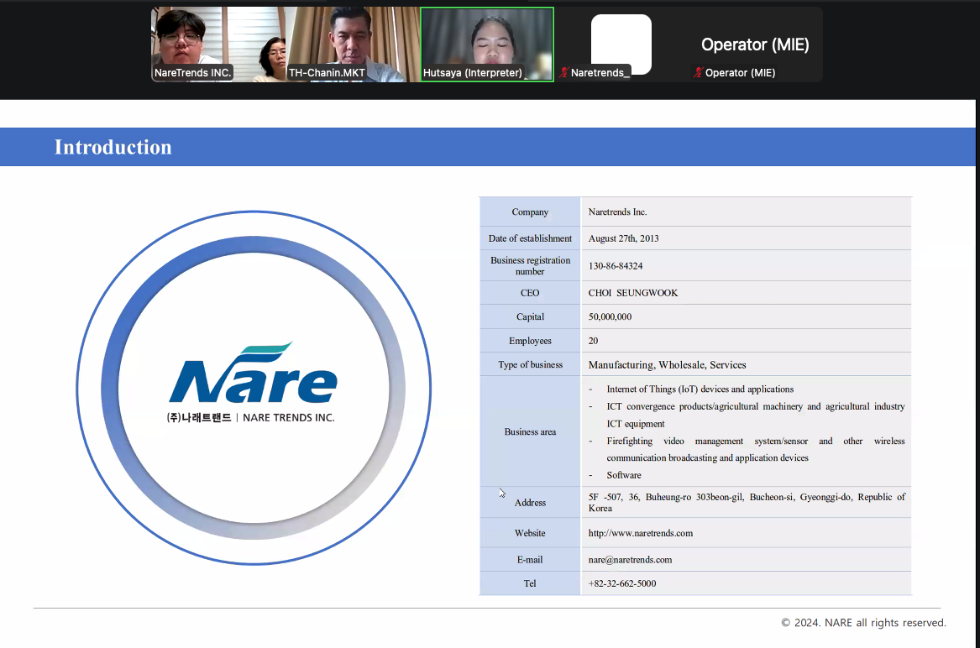
Task: Click the nare@naretrends.com email address
Action: click(x=630, y=560)
